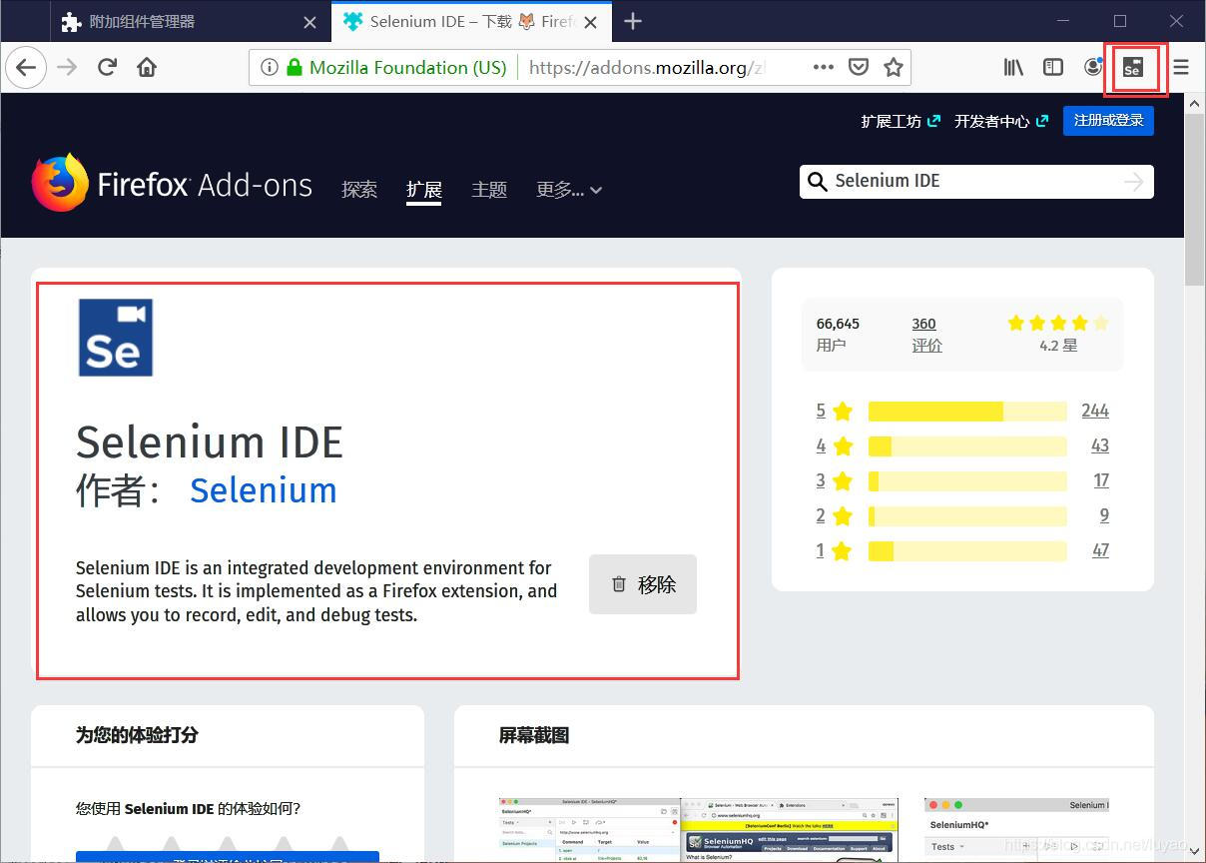Toggle the sidebar view icon
Viewport: 1206px width, 863px height.
pyautogui.click(x=1053, y=67)
